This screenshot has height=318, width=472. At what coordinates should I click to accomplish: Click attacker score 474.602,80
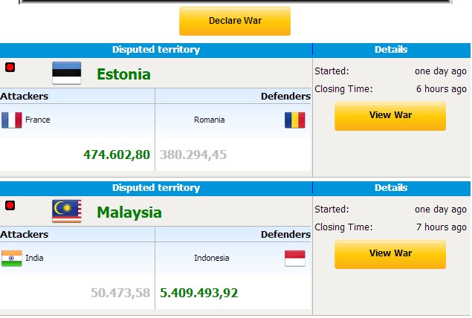click(117, 155)
